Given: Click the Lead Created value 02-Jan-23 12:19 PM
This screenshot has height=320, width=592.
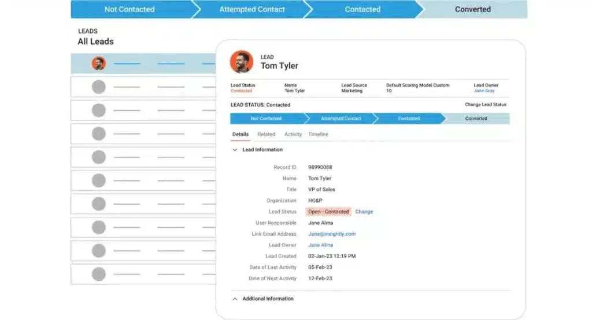Looking at the screenshot, I should pyautogui.click(x=332, y=257).
